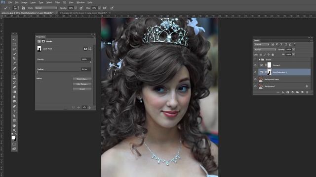
Task: Toggle lock transparent pixels in Layers panel
Action: tap(261, 55)
